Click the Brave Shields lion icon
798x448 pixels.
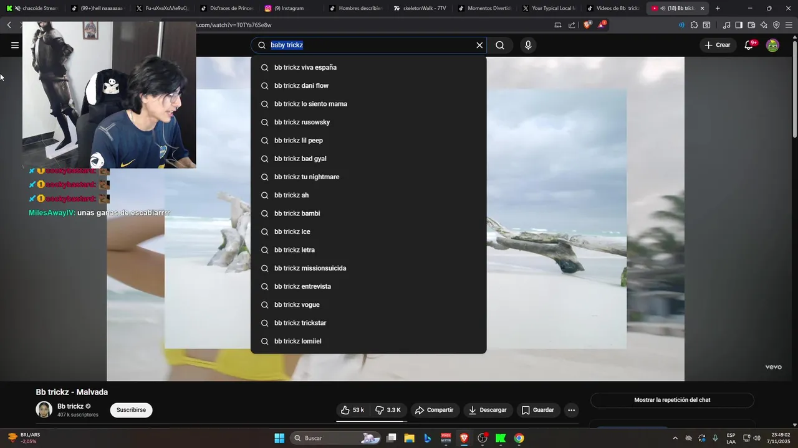pos(587,25)
